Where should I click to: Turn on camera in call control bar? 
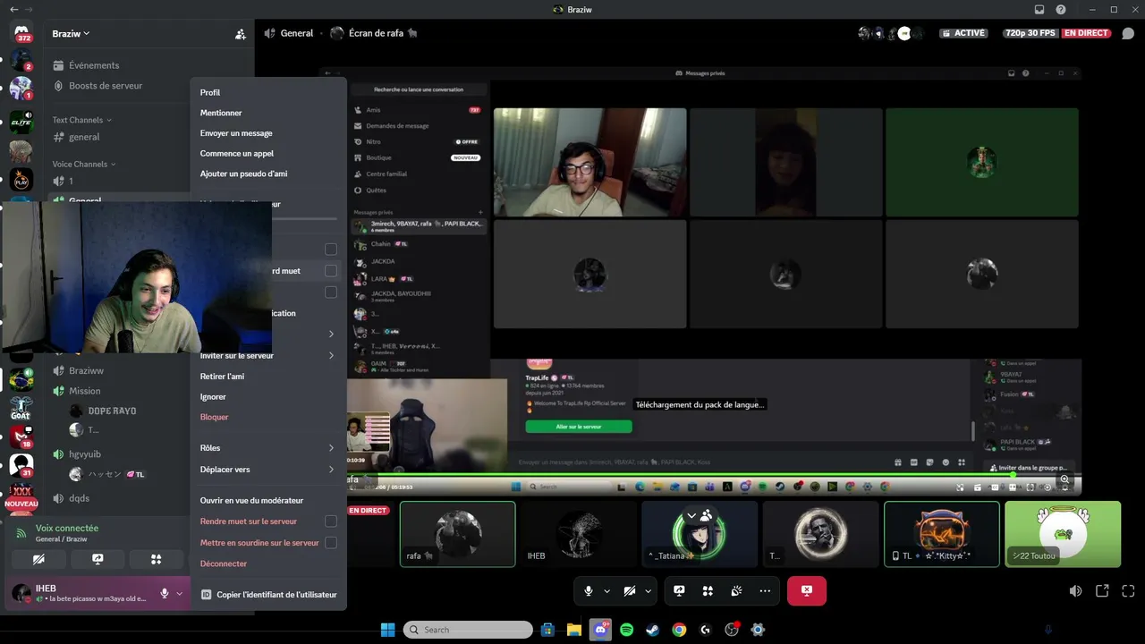(630, 591)
